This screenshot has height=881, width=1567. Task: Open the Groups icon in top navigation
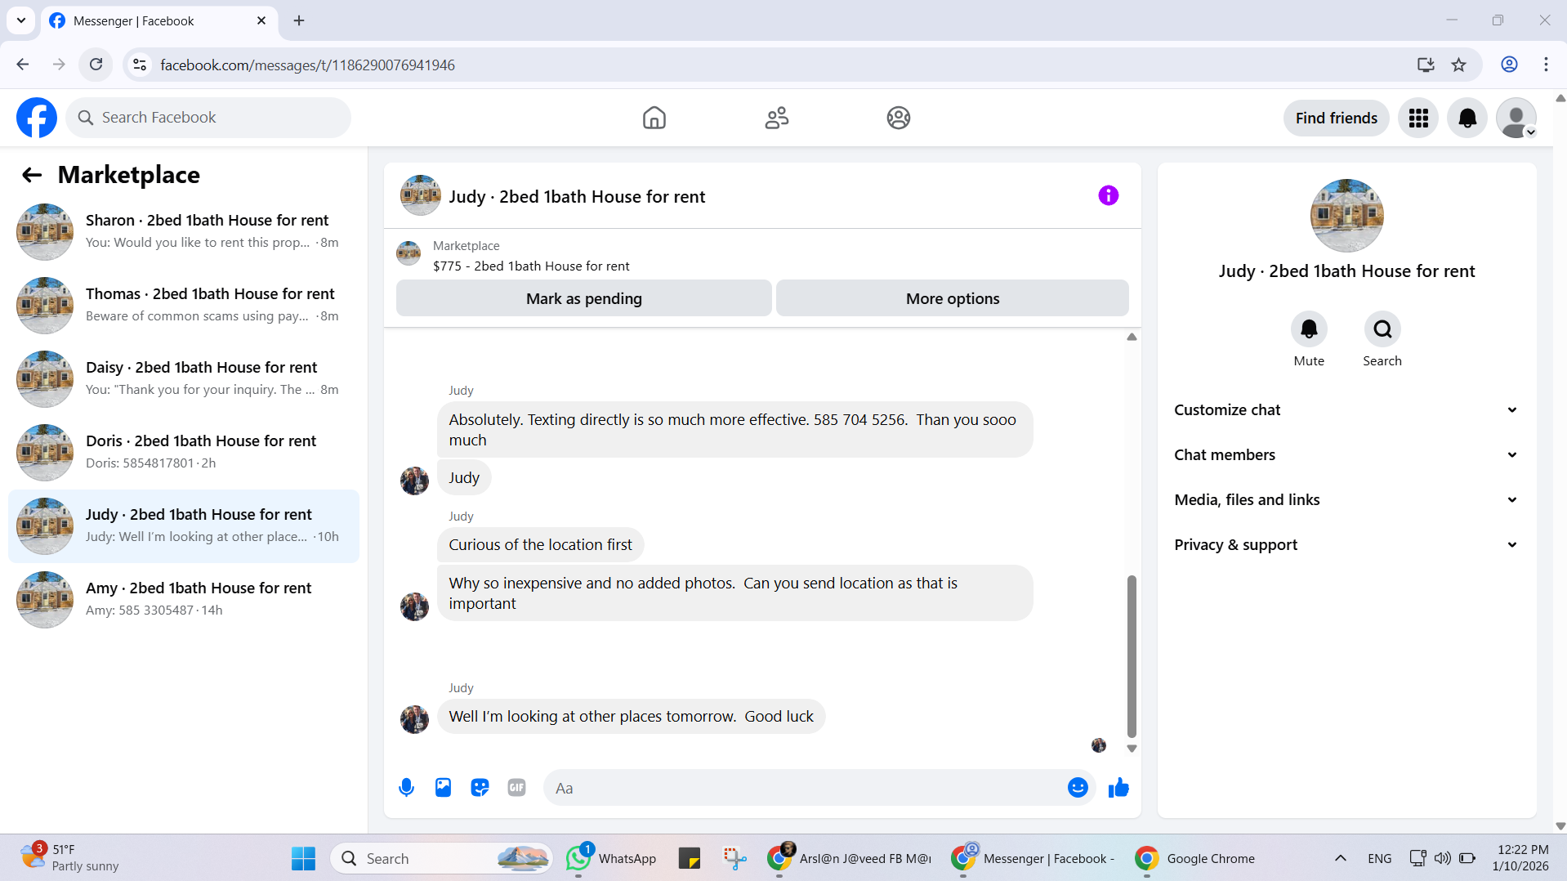pyautogui.click(x=898, y=118)
